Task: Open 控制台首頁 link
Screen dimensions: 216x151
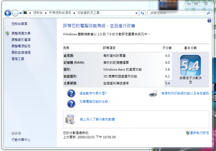Action: point(20,24)
